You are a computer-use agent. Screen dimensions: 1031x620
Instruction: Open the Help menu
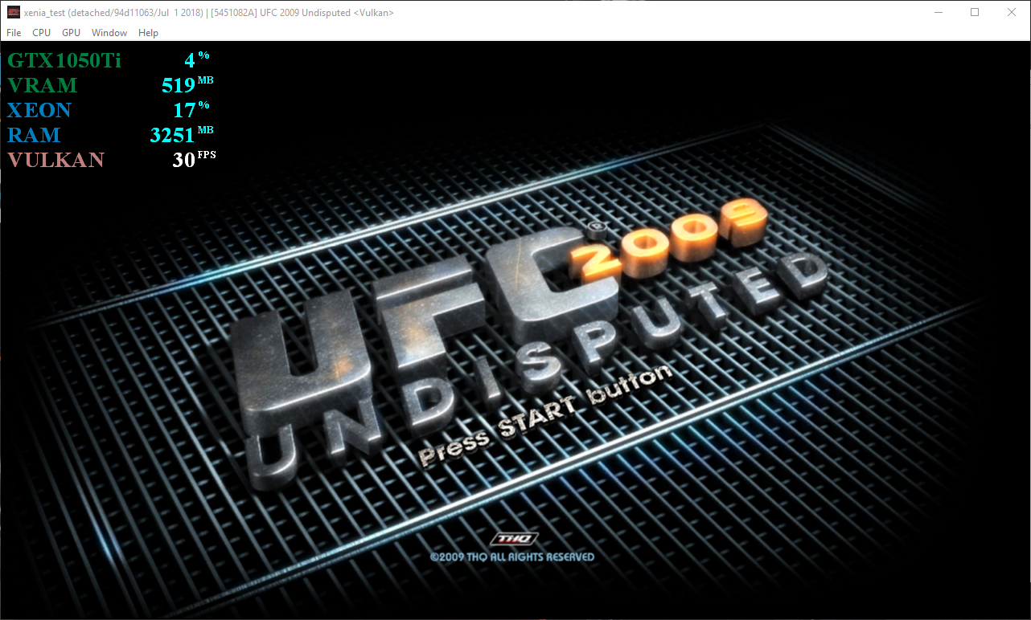click(x=148, y=33)
